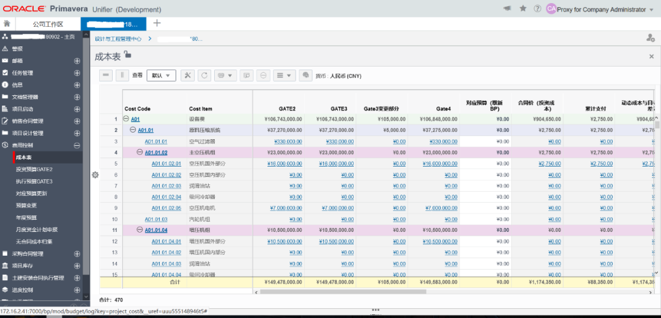661x318 pixels.
Task: Open the list menu dropdown in toolbar
Action: pyautogui.click(x=284, y=75)
